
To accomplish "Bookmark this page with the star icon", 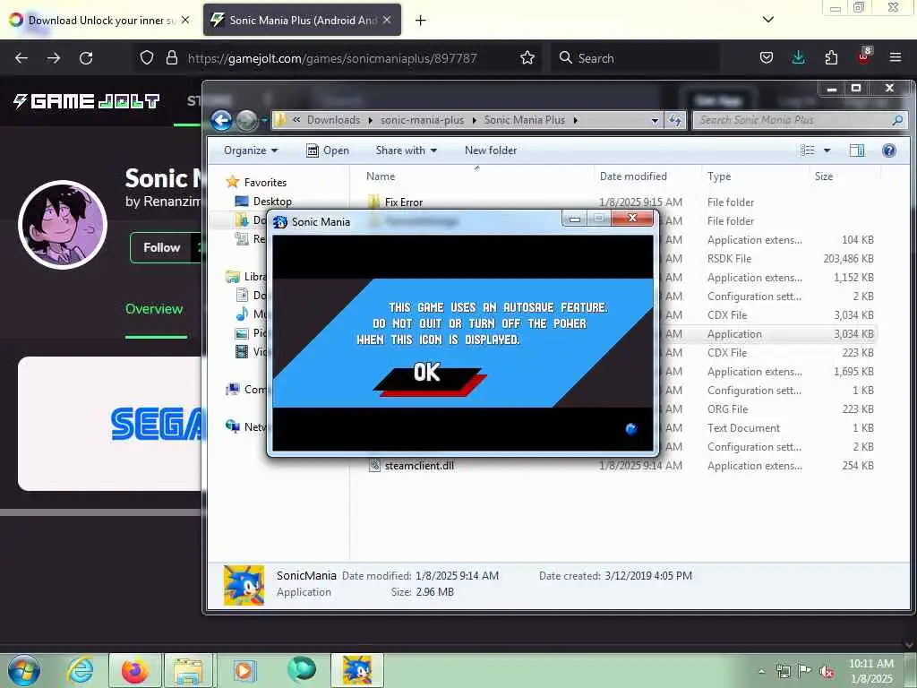I will click(x=527, y=57).
